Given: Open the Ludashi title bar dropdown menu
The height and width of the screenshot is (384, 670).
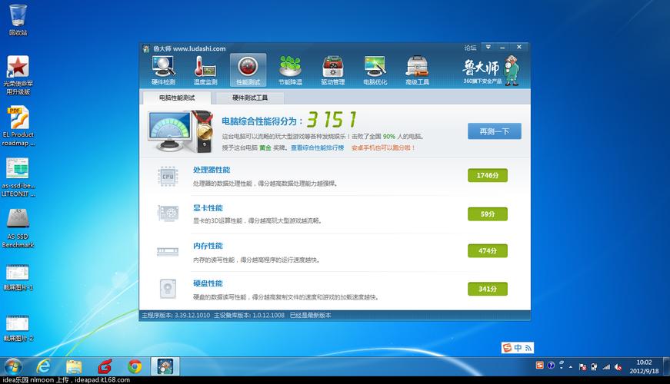Looking at the screenshot, I should (x=488, y=47).
